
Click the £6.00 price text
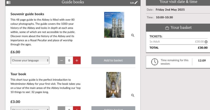click(15, 52)
